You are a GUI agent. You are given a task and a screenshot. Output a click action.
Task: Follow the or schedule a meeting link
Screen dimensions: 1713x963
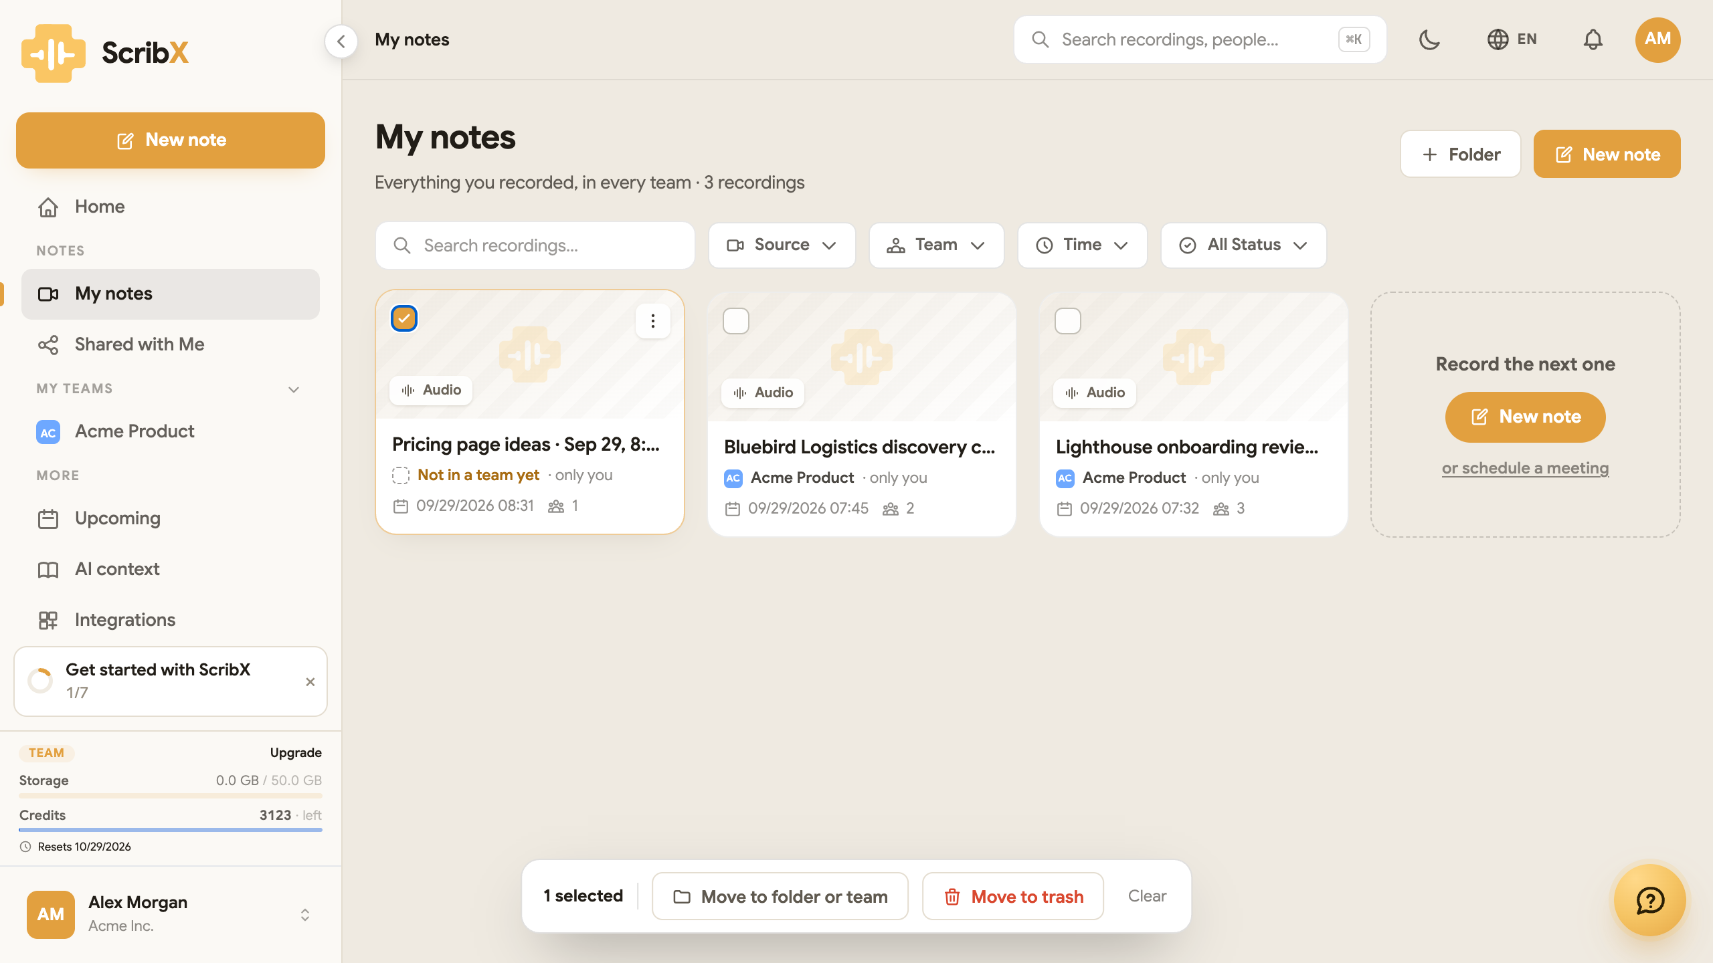tap(1526, 468)
